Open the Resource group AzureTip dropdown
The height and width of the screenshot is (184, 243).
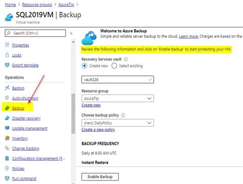(x=118, y=98)
